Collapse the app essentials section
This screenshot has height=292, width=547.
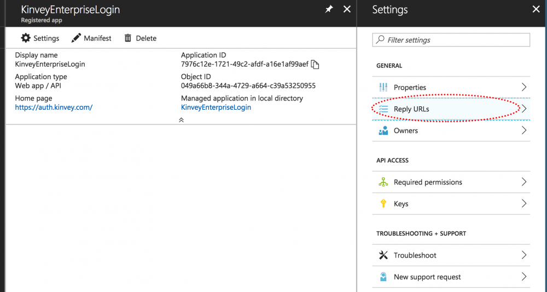click(181, 120)
